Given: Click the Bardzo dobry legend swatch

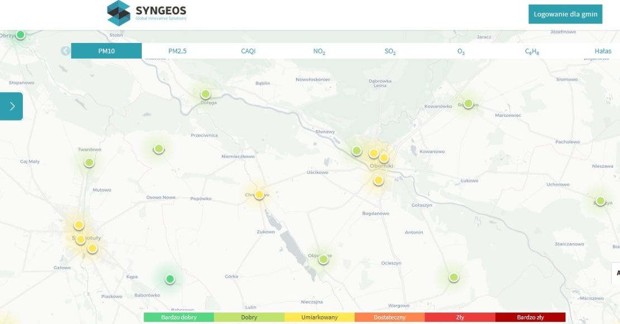Looking at the screenshot, I should [179, 317].
